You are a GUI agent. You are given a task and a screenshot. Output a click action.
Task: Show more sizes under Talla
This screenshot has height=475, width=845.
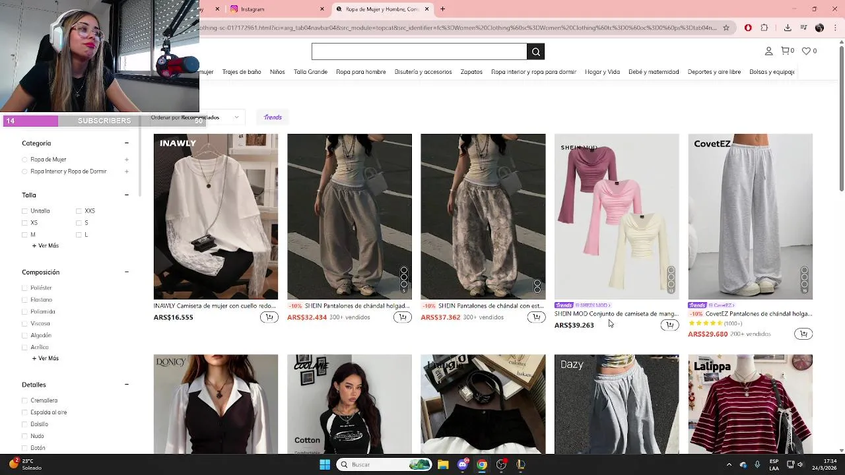(x=46, y=245)
